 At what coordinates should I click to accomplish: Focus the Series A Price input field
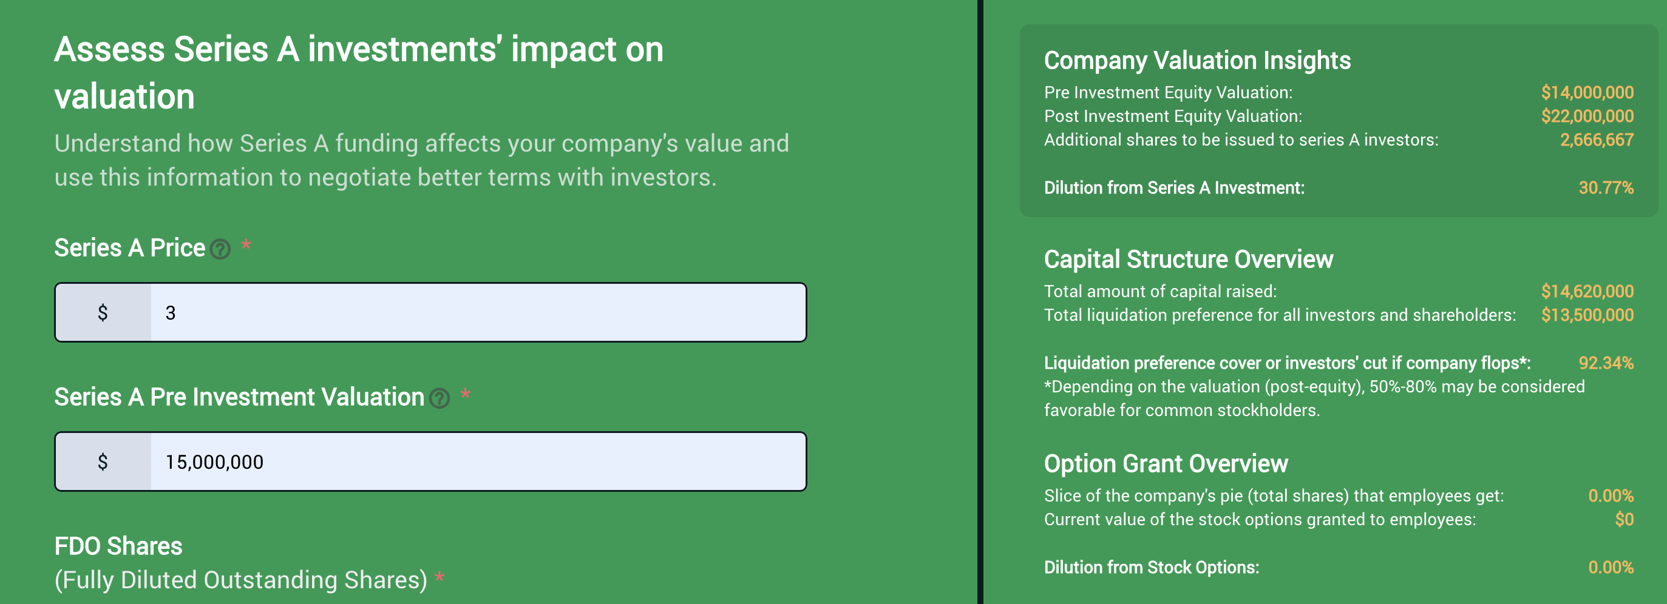[478, 312]
